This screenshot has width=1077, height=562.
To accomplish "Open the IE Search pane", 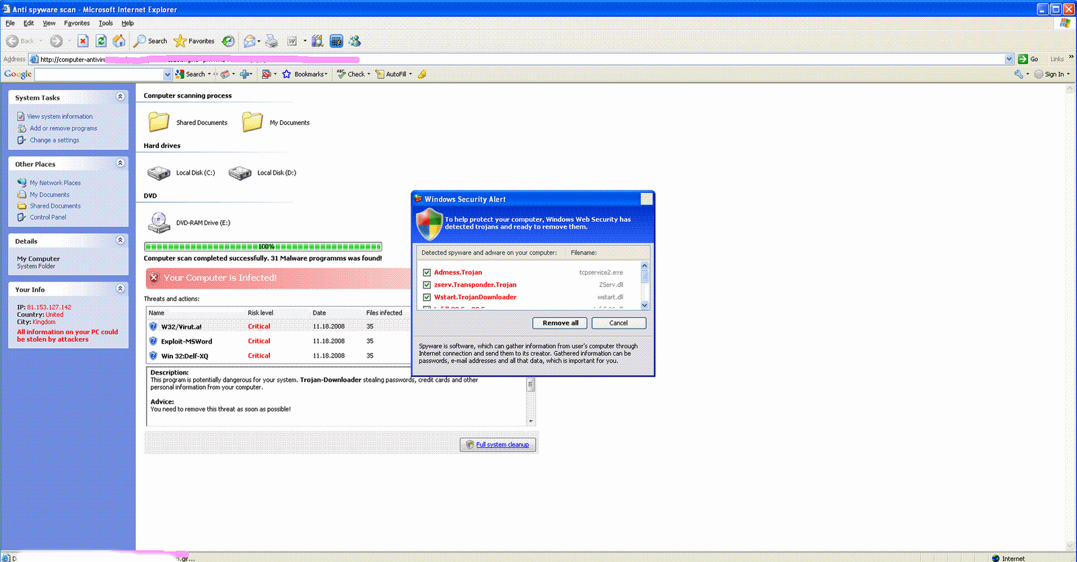I will [x=150, y=41].
